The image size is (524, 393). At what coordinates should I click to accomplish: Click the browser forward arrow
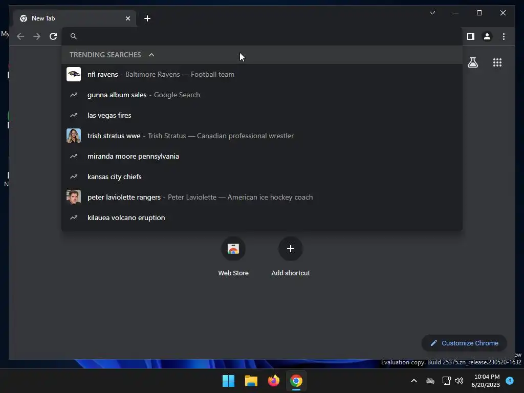37,36
